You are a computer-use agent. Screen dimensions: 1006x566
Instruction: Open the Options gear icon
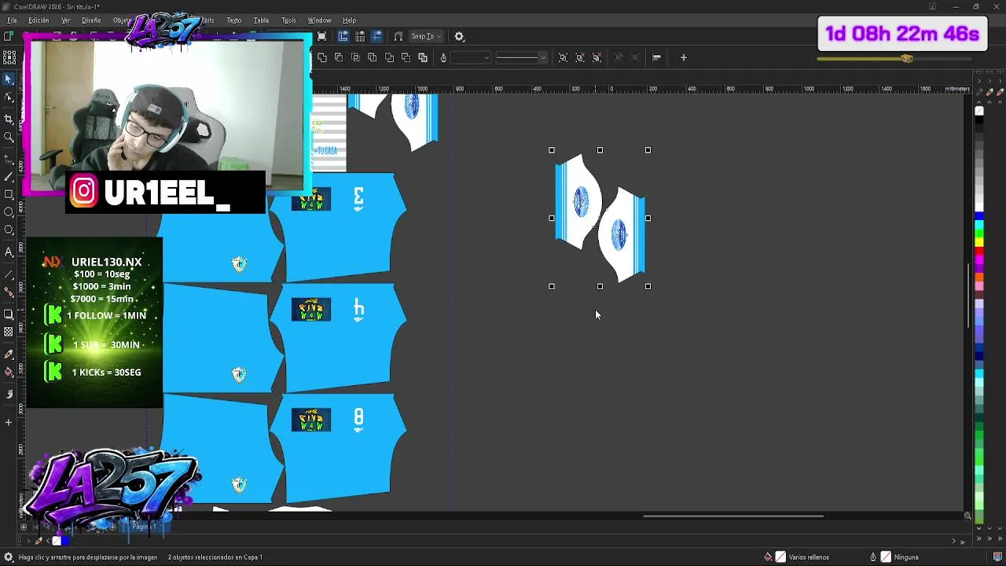tap(460, 36)
